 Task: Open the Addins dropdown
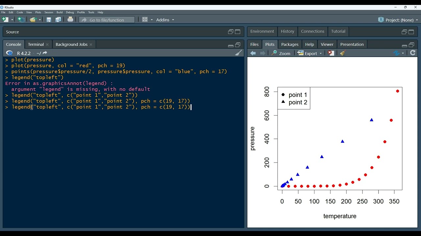pos(165,20)
